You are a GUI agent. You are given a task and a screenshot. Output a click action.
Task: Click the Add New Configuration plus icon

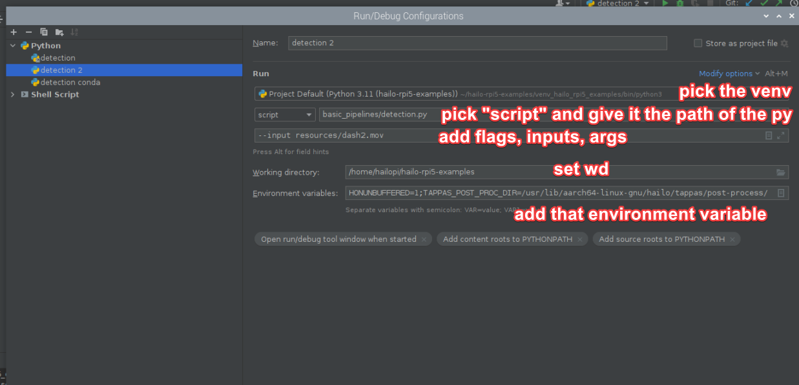click(x=14, y=32)
